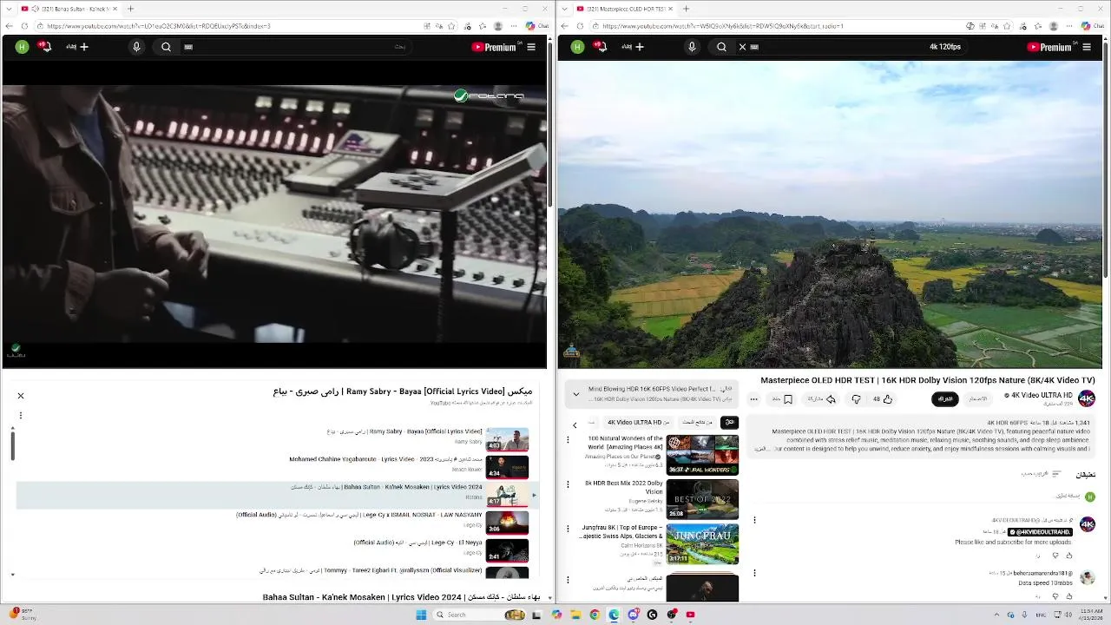Open the JUNGFRAU video thumbnail
The image size is (1111, 625).
coord(702,543)
